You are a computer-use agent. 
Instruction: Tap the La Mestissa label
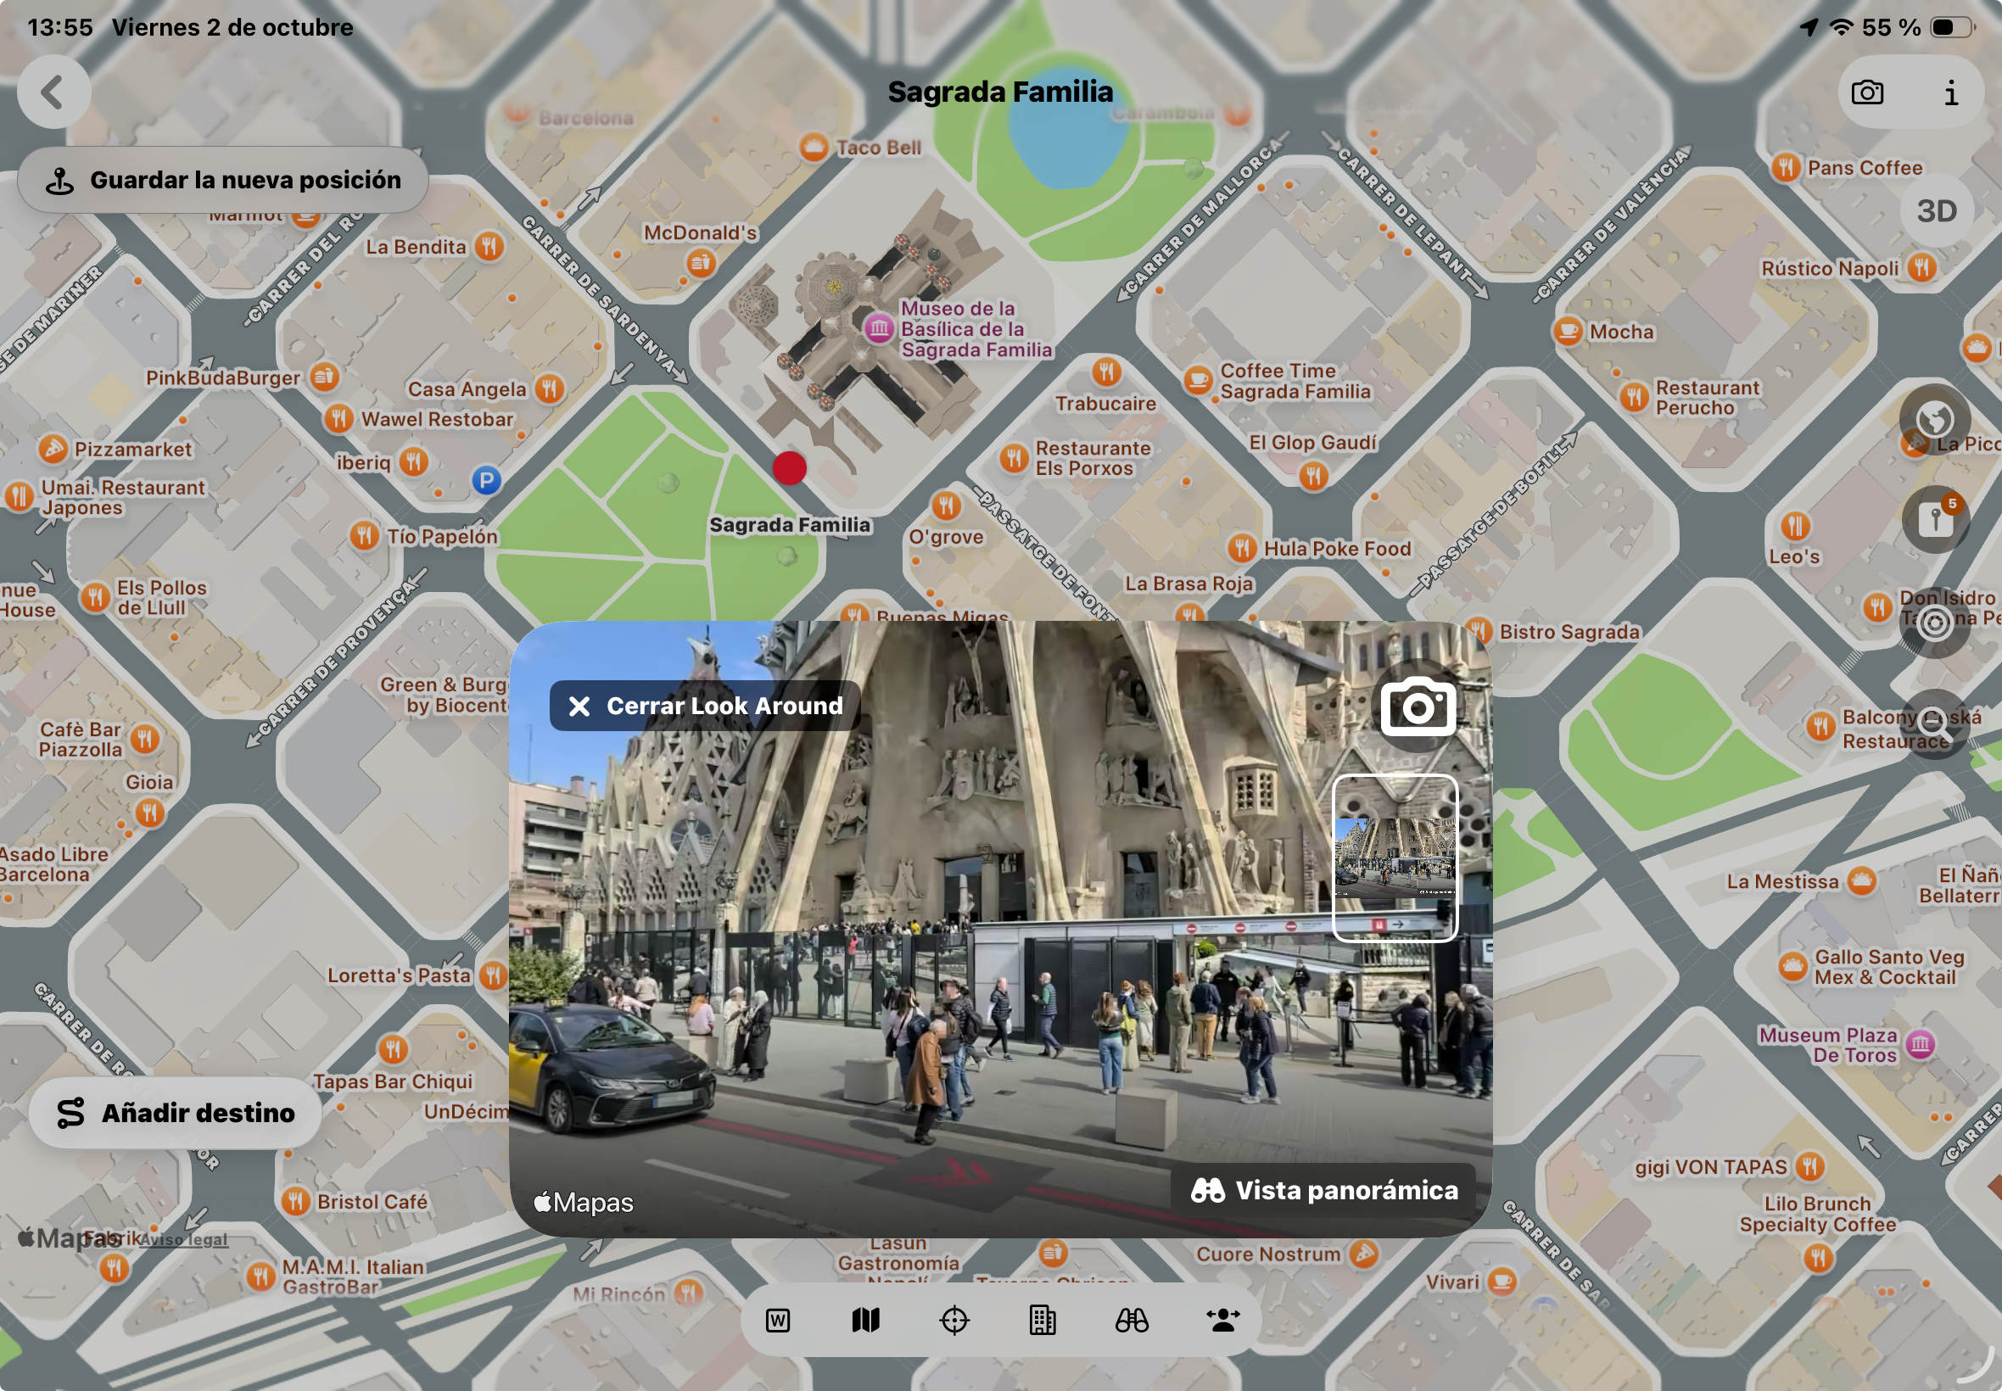[x=1782, y=881]
